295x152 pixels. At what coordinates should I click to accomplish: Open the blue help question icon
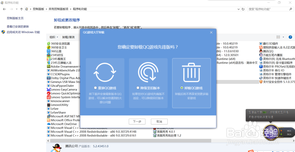(290, 37)
